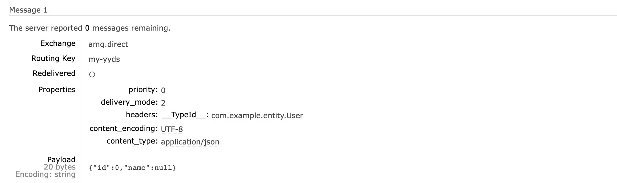Click the UTF-8 content encoding value
The height and width of the screenshot is (183, 617).
click(x=172, y=129)
